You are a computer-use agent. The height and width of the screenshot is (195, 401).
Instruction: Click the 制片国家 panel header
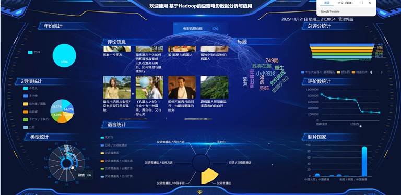[x=317, y=137]
